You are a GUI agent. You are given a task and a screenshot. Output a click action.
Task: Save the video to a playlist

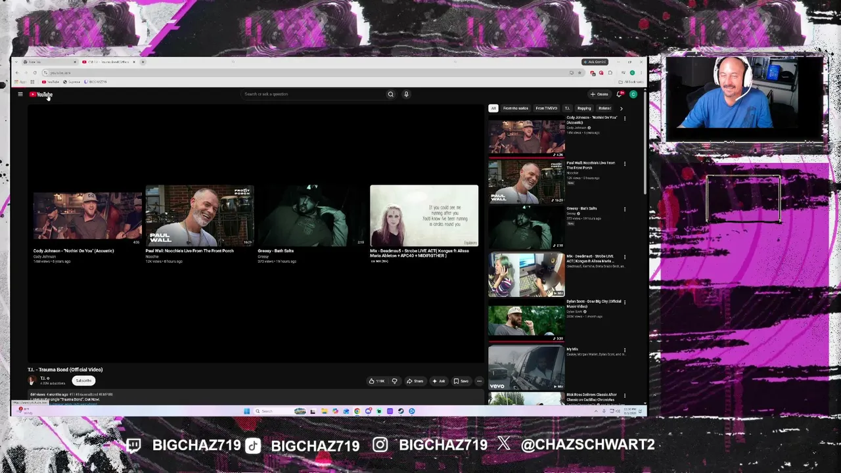click(461, 381)
